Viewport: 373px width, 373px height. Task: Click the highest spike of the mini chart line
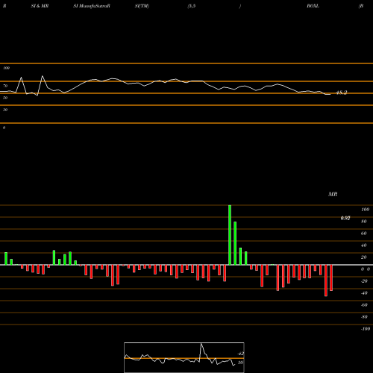click(201, 344)
